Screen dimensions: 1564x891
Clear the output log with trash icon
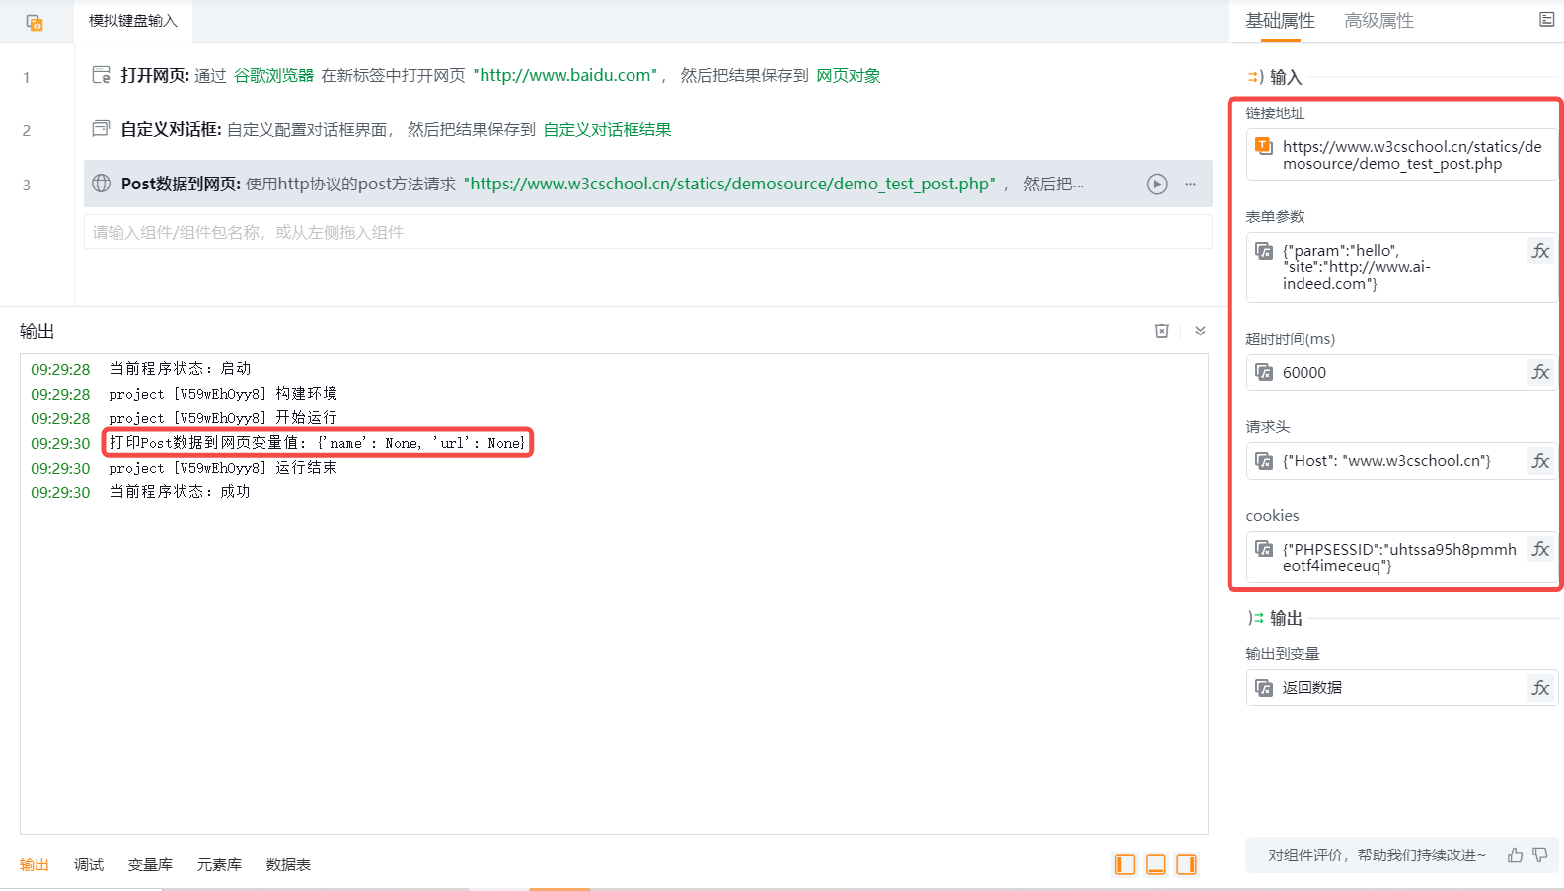click(1161, 332)
